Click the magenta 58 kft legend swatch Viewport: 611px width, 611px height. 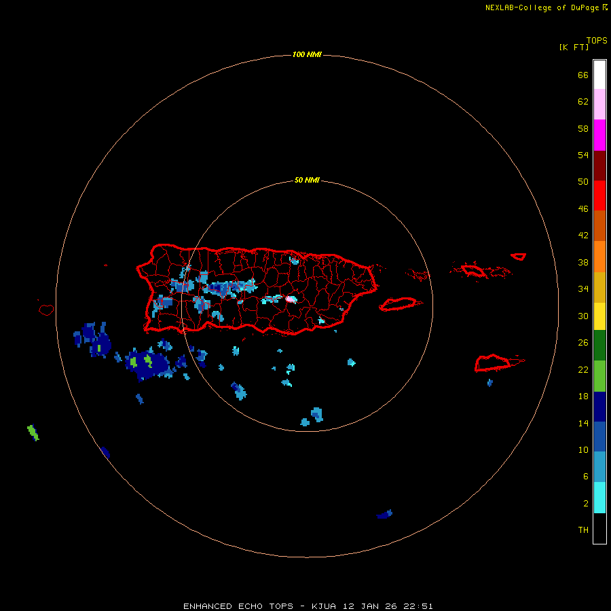pyautogui.click(x=599, y=135)
